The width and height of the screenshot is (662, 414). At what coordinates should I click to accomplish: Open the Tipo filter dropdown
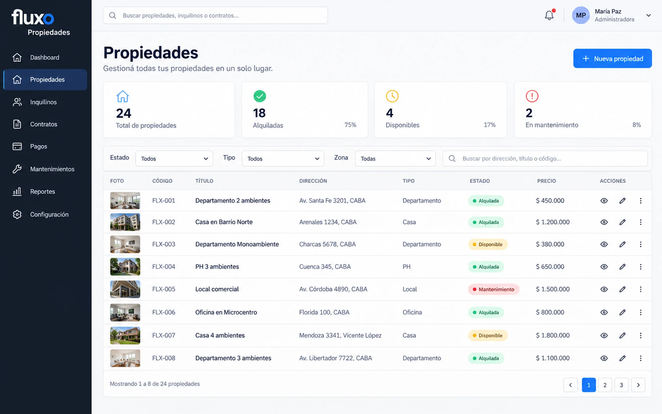point(283,159)
